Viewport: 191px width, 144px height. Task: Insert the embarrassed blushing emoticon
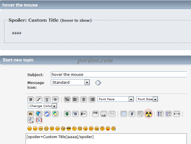click(x=91, y=128)
